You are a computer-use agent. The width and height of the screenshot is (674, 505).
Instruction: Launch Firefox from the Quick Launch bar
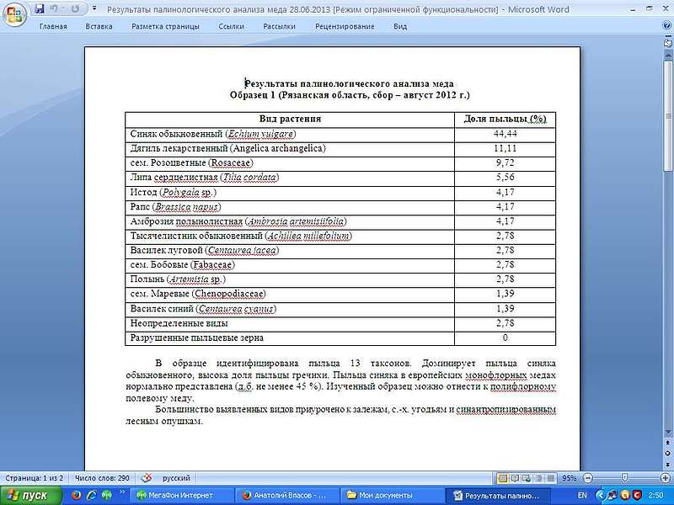pos(76,496)
